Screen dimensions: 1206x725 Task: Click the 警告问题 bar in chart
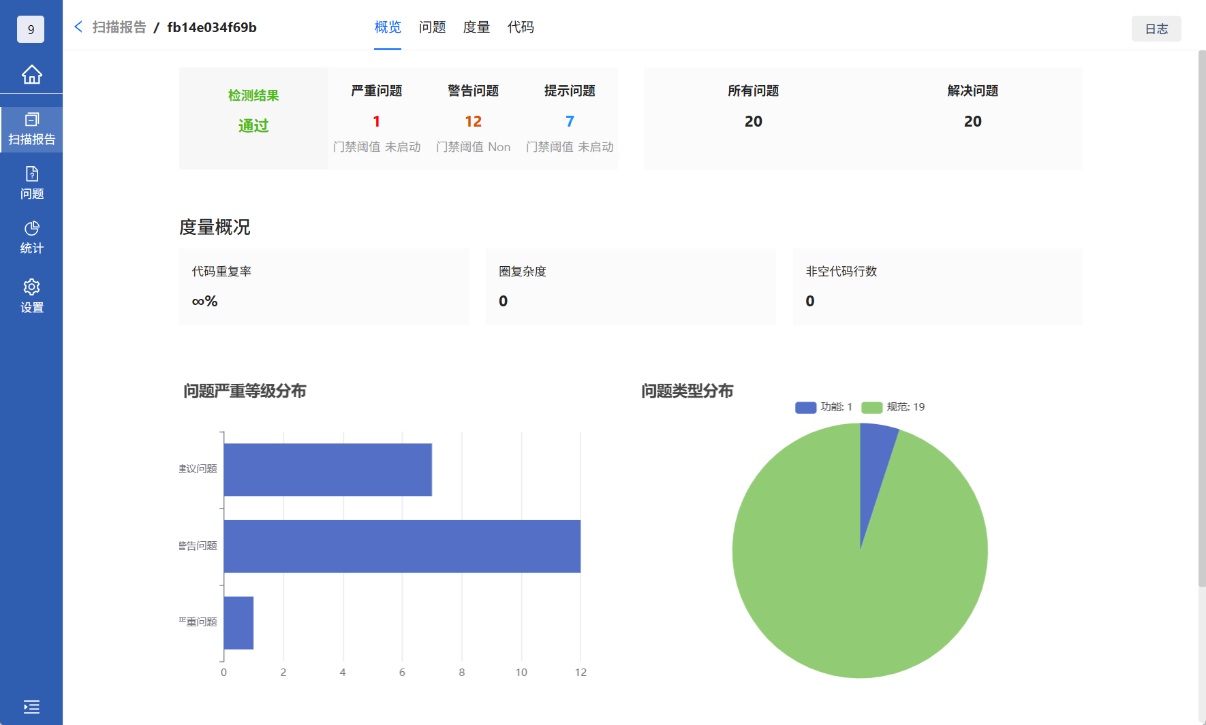point(402,546)
